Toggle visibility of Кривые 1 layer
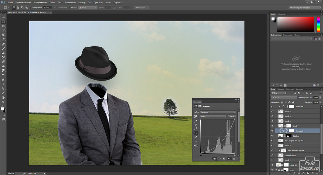 (x=272, y=131)
